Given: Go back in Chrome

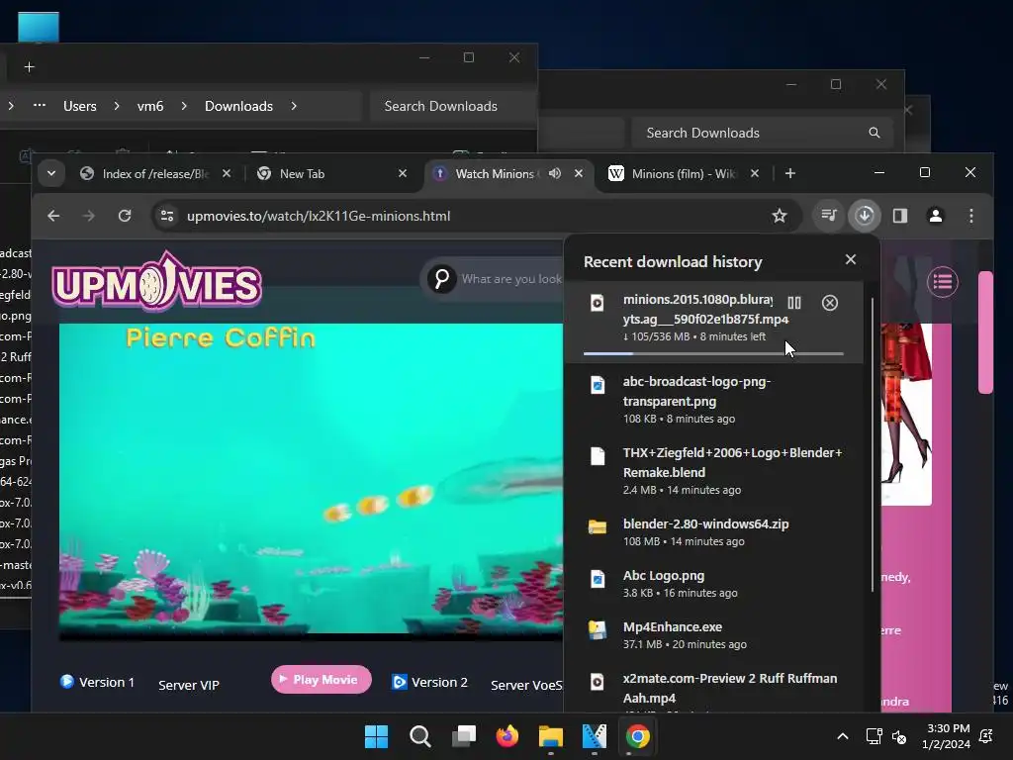Looking at the screenshot, I should (53, 216).
